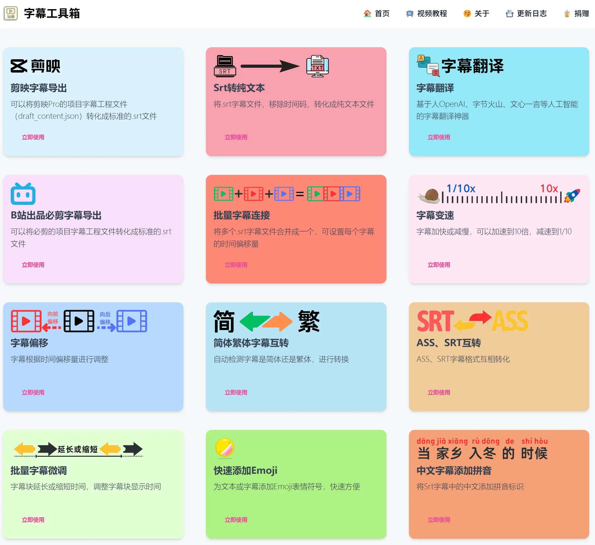595x545 pixels.
Task: Click 立即使用 under 剪映字幕导出
Action: pyautogui.click(x=33, y=137)
